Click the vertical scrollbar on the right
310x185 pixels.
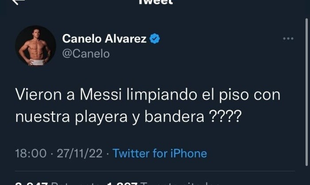pos(307,92)
